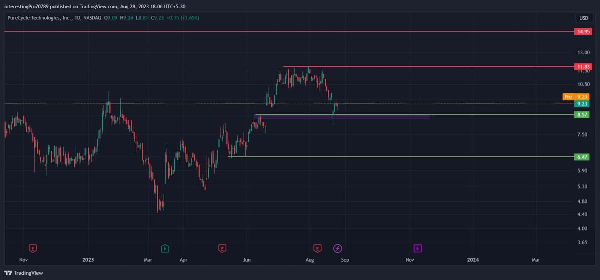Select the 11.83 red resistance line

point(429,66)
